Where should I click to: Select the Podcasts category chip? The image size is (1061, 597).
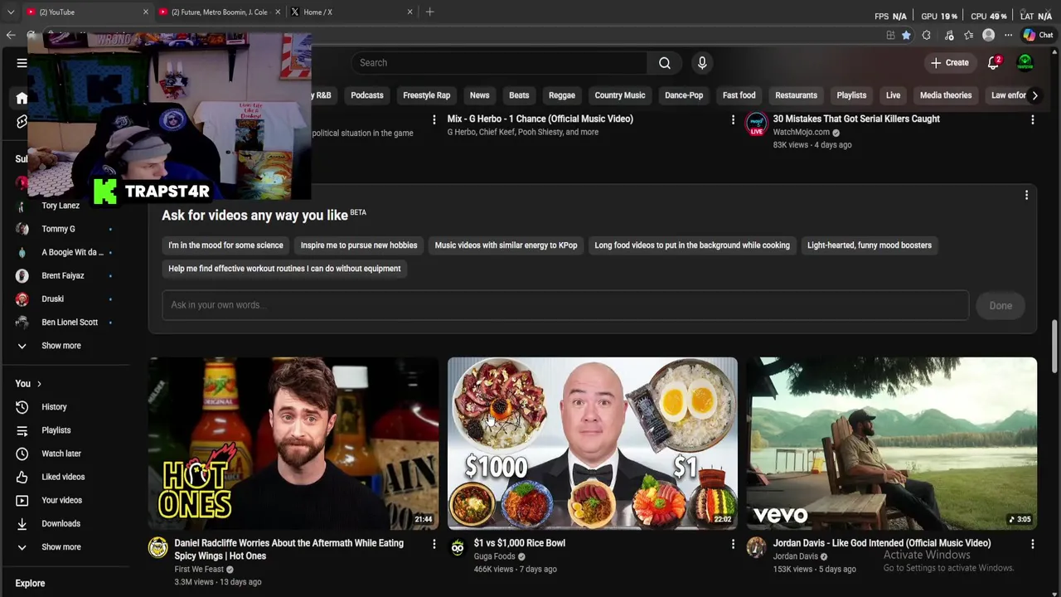point(367,95)
